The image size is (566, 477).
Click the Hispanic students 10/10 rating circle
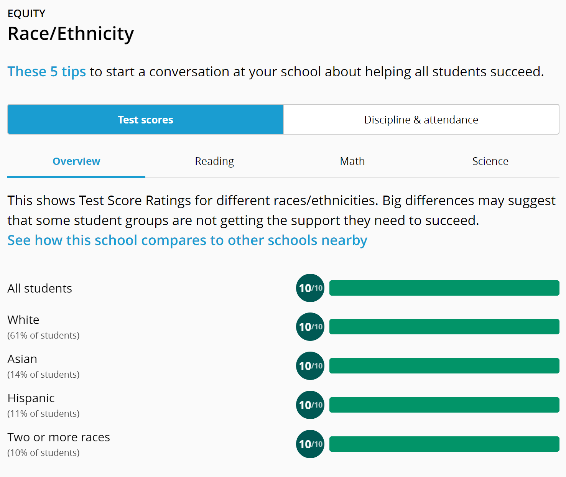(x=310, y=405)
